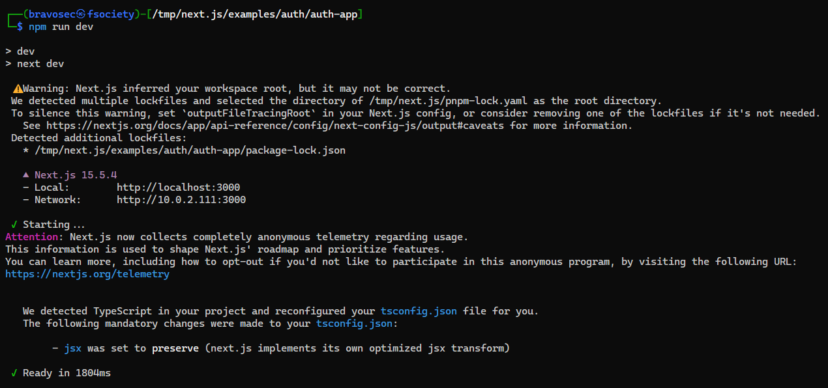Click the dollar sign prompt symbol

coord(20,27)
